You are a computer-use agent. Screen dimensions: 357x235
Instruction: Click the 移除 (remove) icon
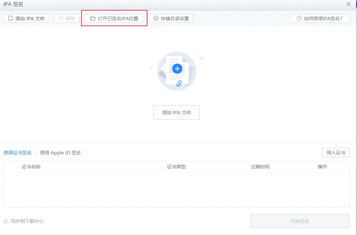pos(61,18)
